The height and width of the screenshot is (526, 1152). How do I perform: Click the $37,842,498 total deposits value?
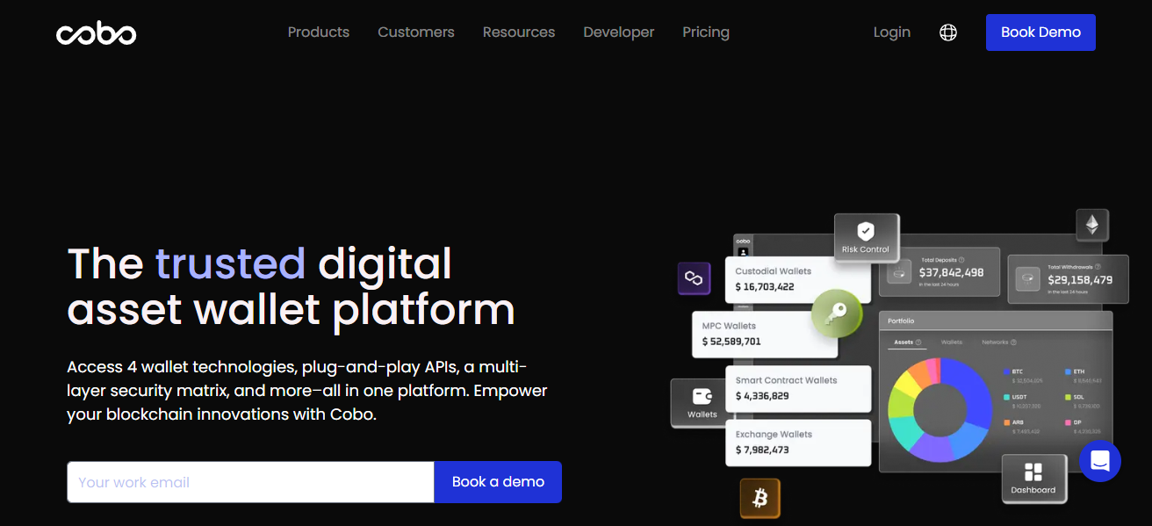coord(952,273)
